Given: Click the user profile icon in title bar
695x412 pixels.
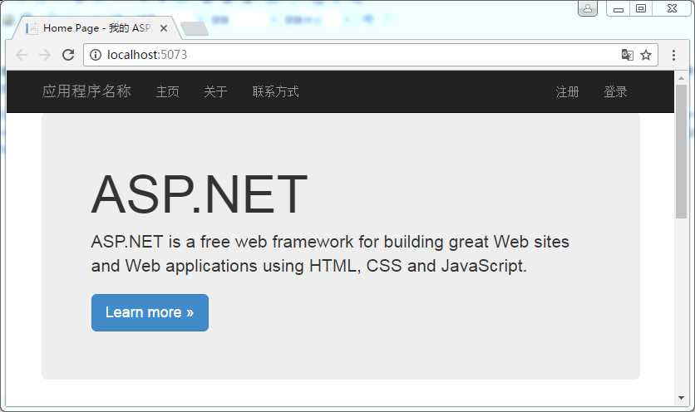Looking at the screenshot, I should (x=588, y=8).
